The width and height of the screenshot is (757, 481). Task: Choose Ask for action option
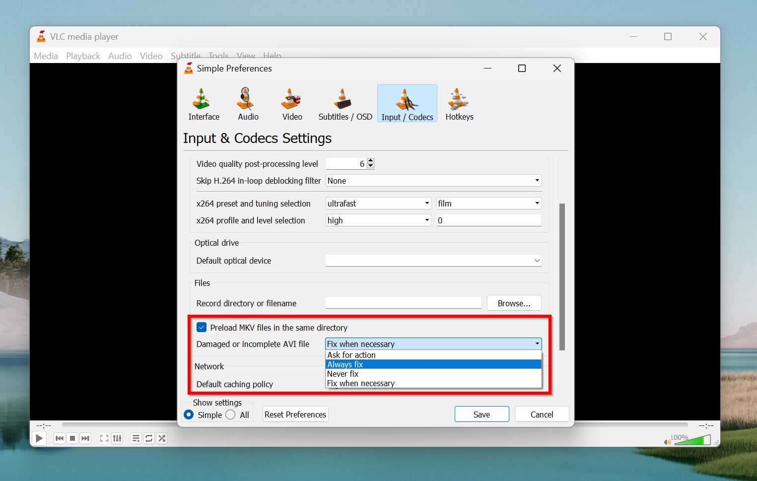(433, 355)
